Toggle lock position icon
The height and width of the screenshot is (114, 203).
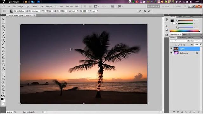[181, 45]
